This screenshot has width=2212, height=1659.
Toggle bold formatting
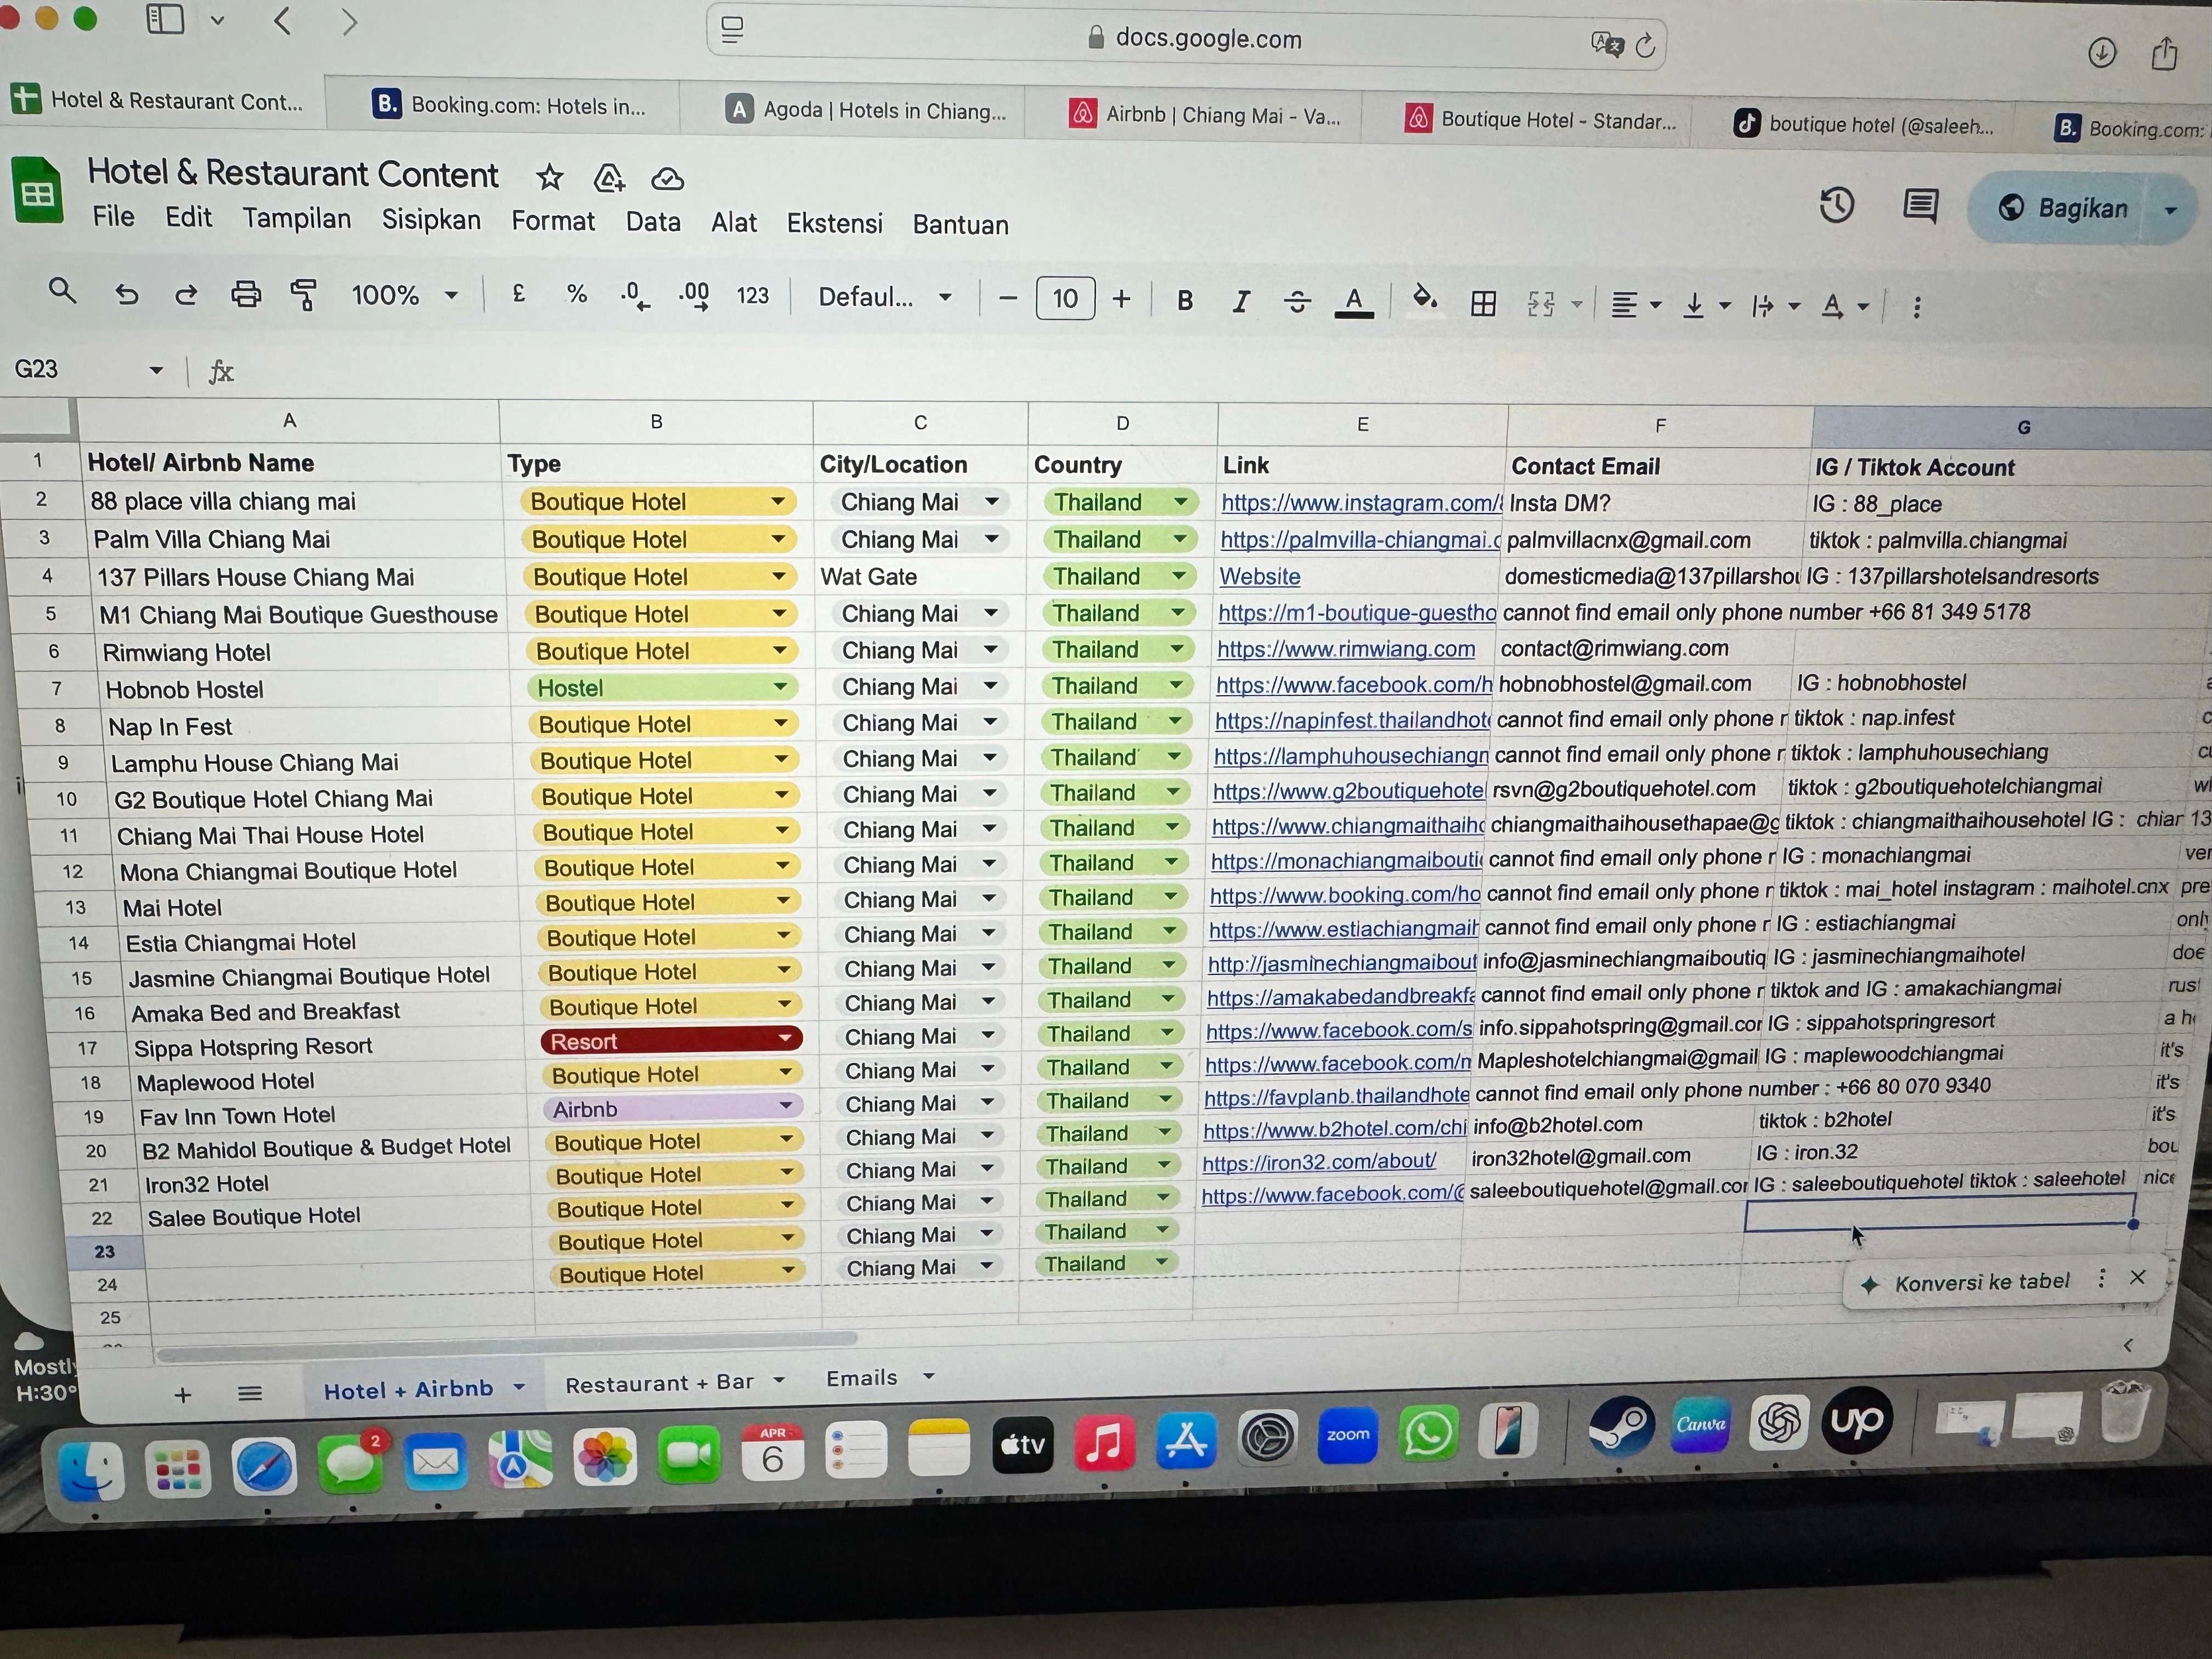pyautogui.click(x=1185, y=300)
